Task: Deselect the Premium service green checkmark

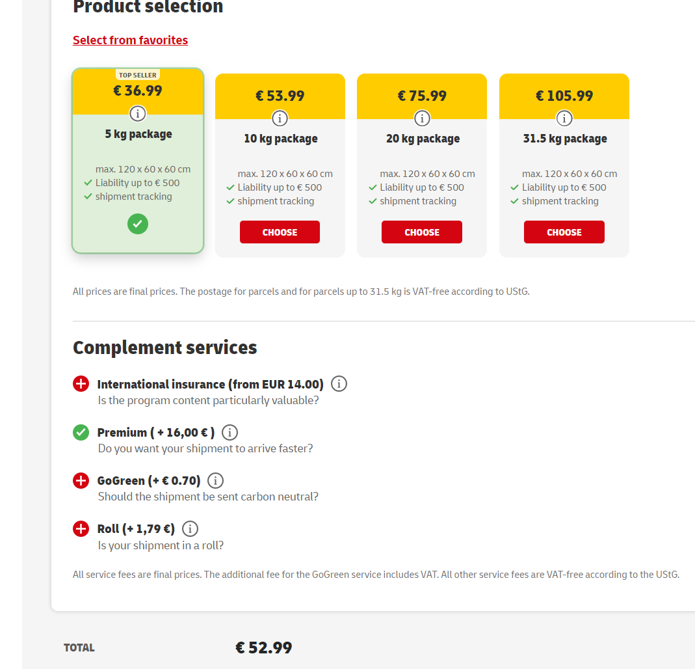Action: 81,432
